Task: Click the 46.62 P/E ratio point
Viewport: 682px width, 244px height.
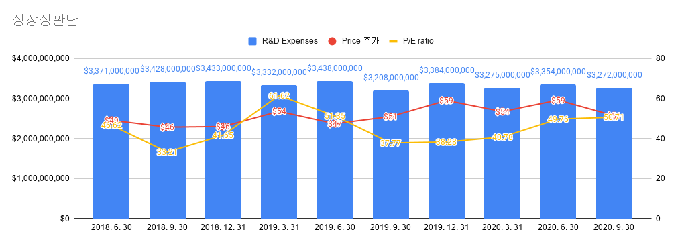Action: tap(111, 125)
